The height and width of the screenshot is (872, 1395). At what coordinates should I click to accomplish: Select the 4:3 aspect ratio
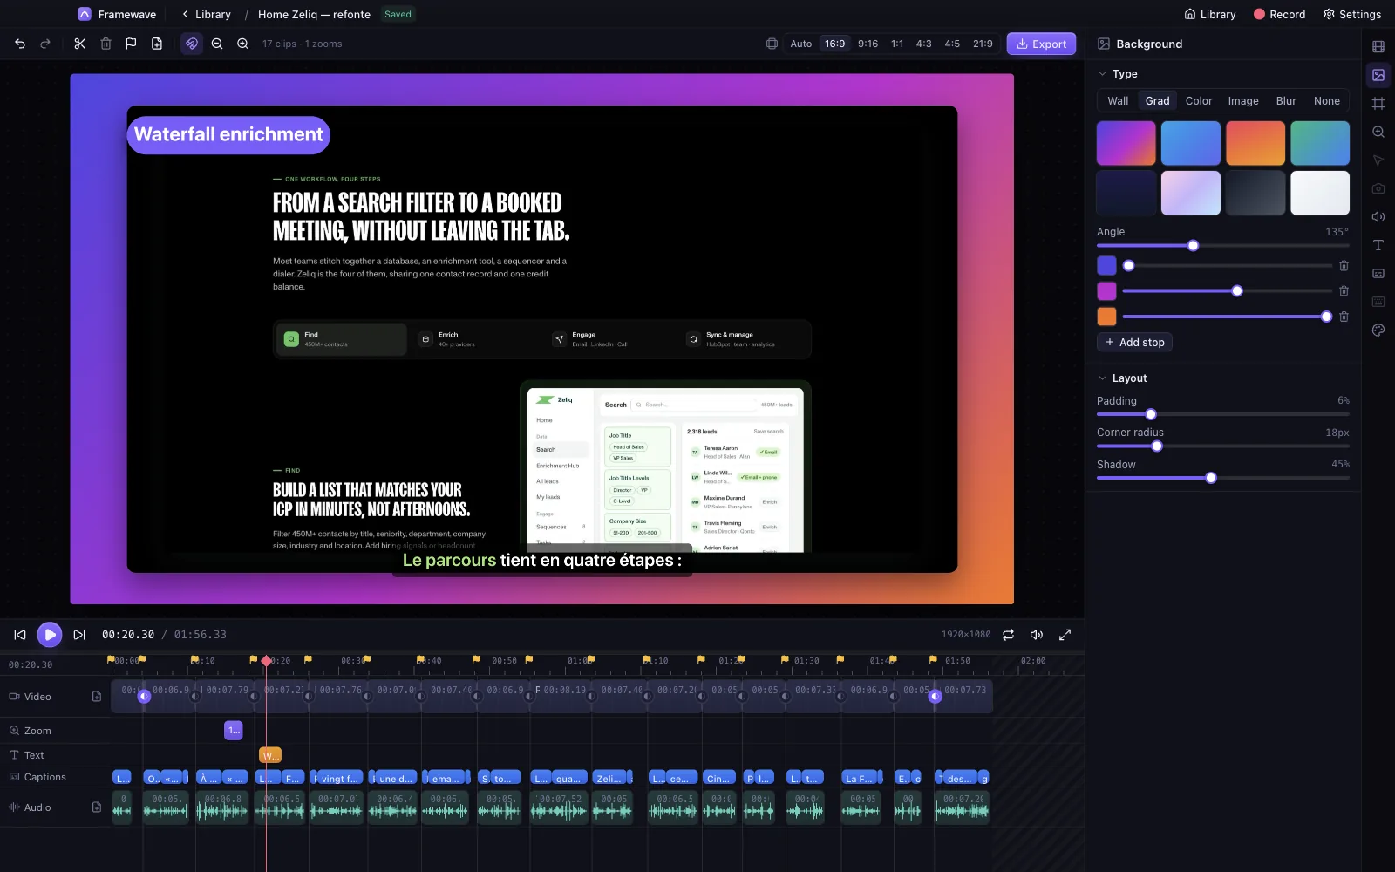tap(924, 44)
